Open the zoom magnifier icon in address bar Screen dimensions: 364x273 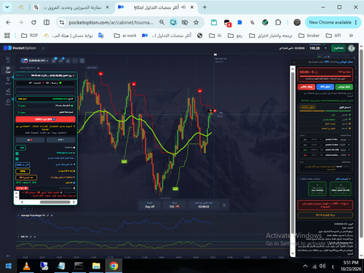pyautogui.click(x=162, y=23)
